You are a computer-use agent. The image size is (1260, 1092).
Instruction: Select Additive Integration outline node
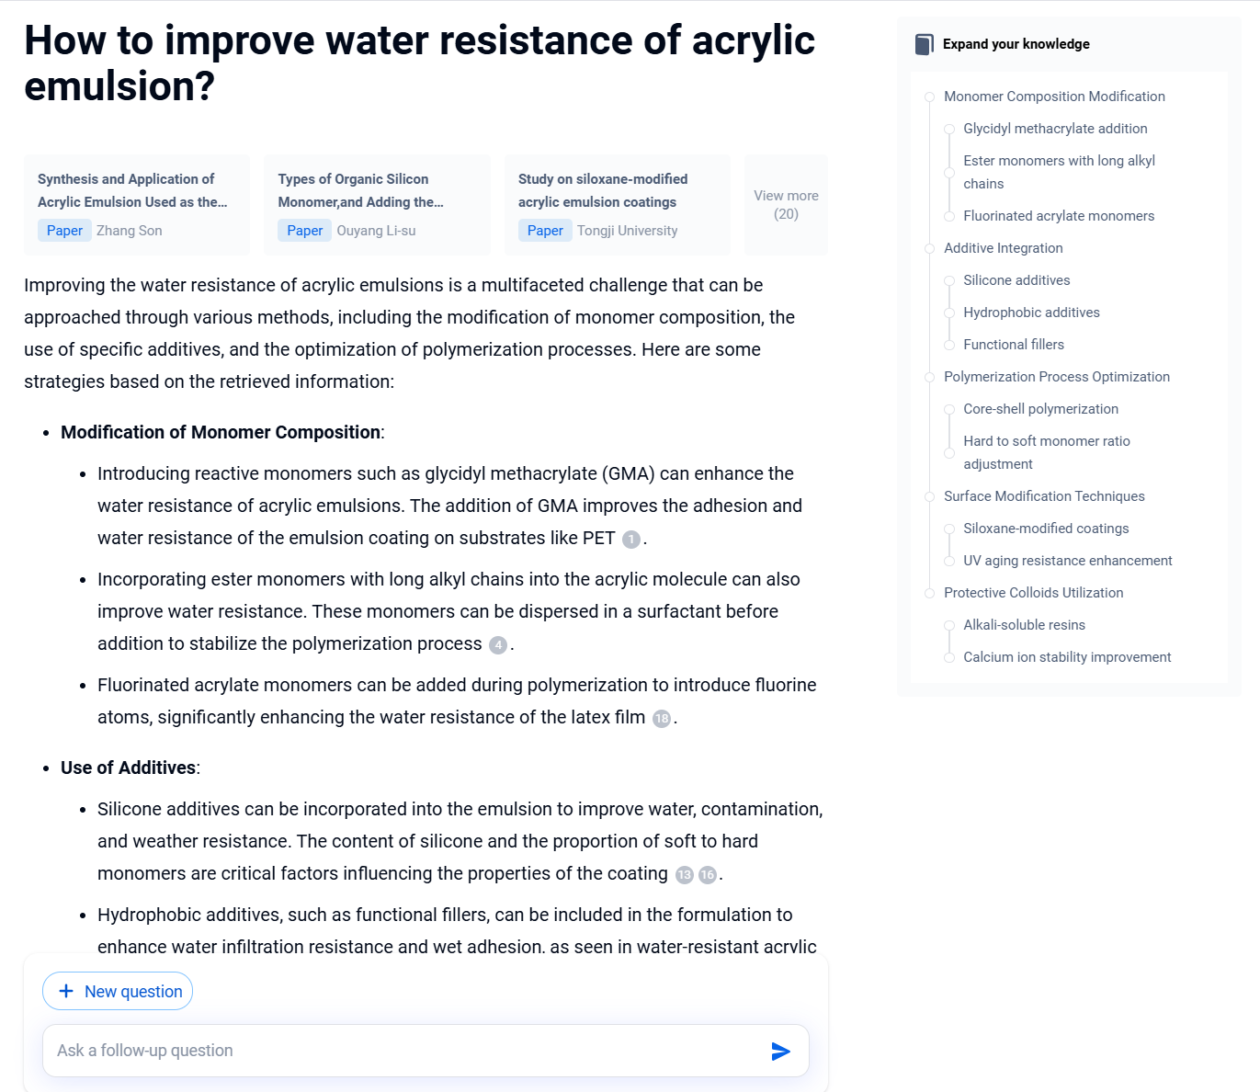click(x=1003, y=248)
